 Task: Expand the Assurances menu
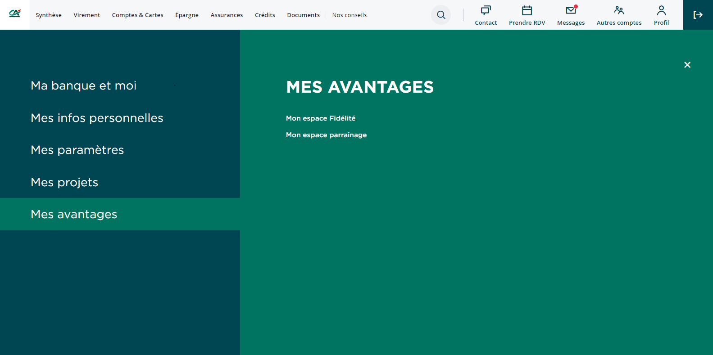[x=227, y=15]
